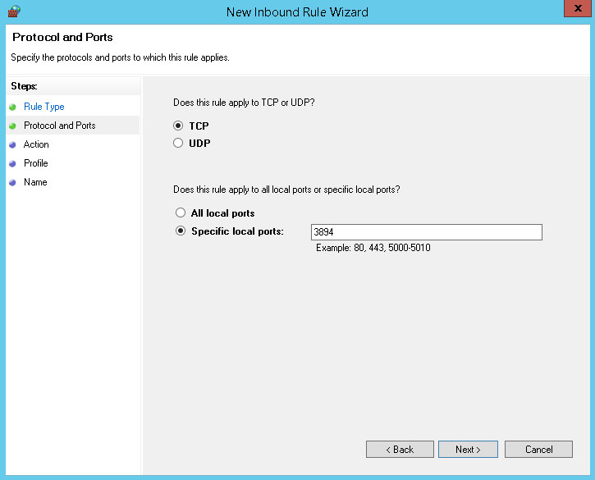Click the purple bullet beside Action step
This screenshot has height=480, width=595.
tap(12, 144)
